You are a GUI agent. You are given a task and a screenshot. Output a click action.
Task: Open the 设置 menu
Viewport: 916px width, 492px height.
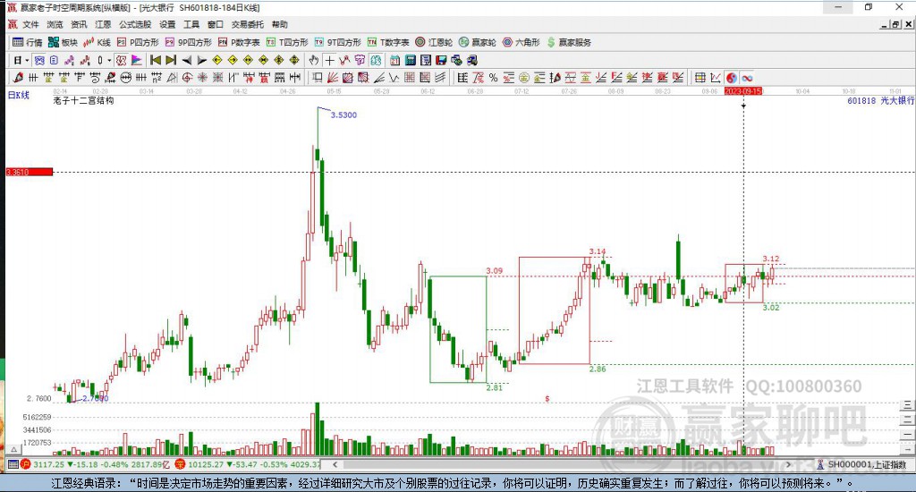tap(167, 24)
